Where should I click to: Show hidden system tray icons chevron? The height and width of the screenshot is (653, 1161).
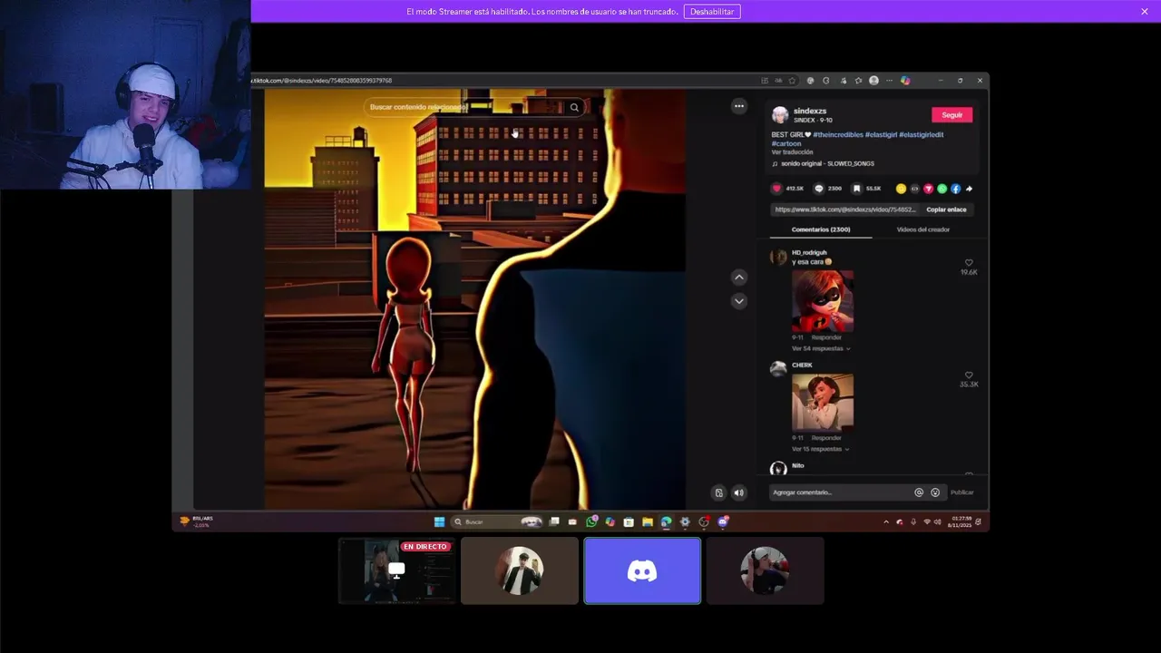click(886, 521)
